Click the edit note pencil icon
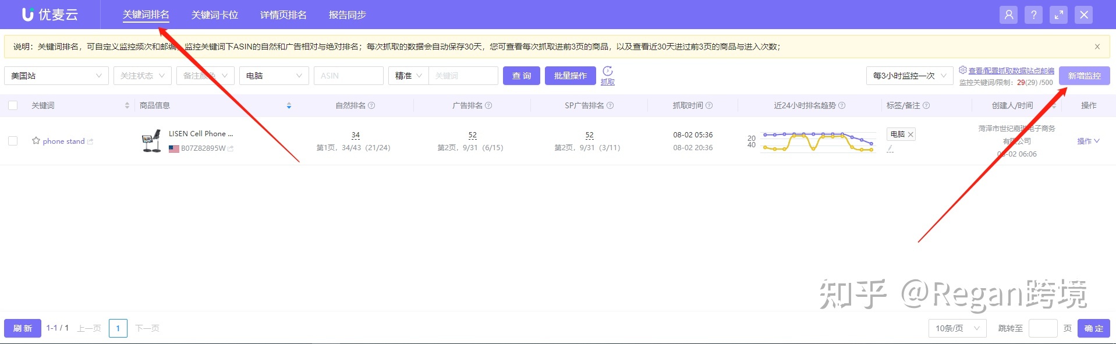Screen dimensions: 1116x344 [890, 149]
